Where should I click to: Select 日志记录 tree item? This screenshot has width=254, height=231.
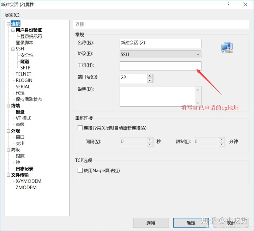[24, 169]
